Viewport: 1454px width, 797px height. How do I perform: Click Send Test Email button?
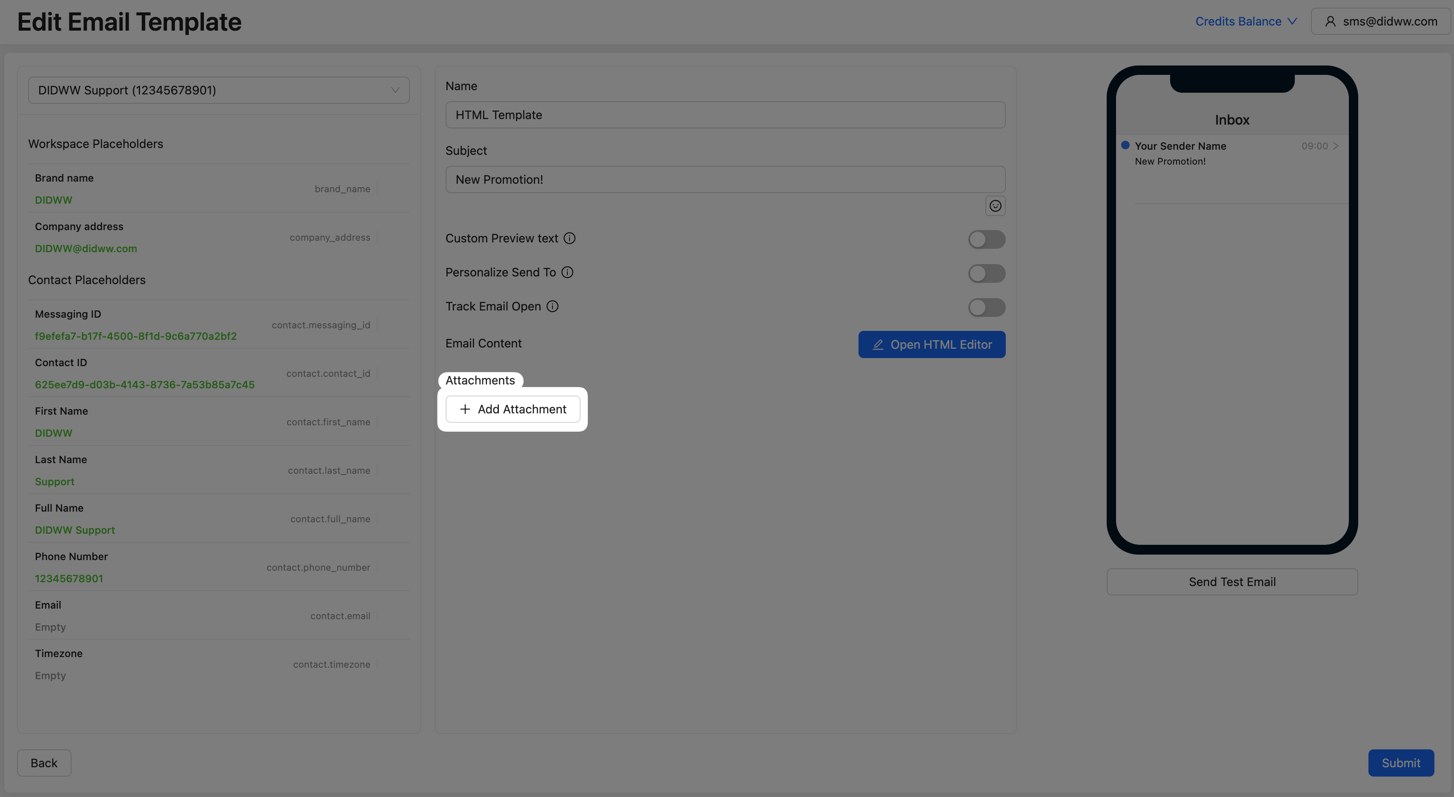coord(1232,581)
